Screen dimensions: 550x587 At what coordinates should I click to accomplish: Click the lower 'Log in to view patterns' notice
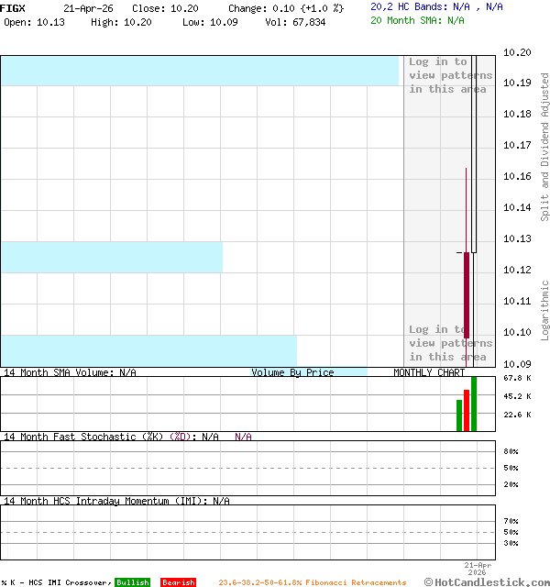coord(449,343)
